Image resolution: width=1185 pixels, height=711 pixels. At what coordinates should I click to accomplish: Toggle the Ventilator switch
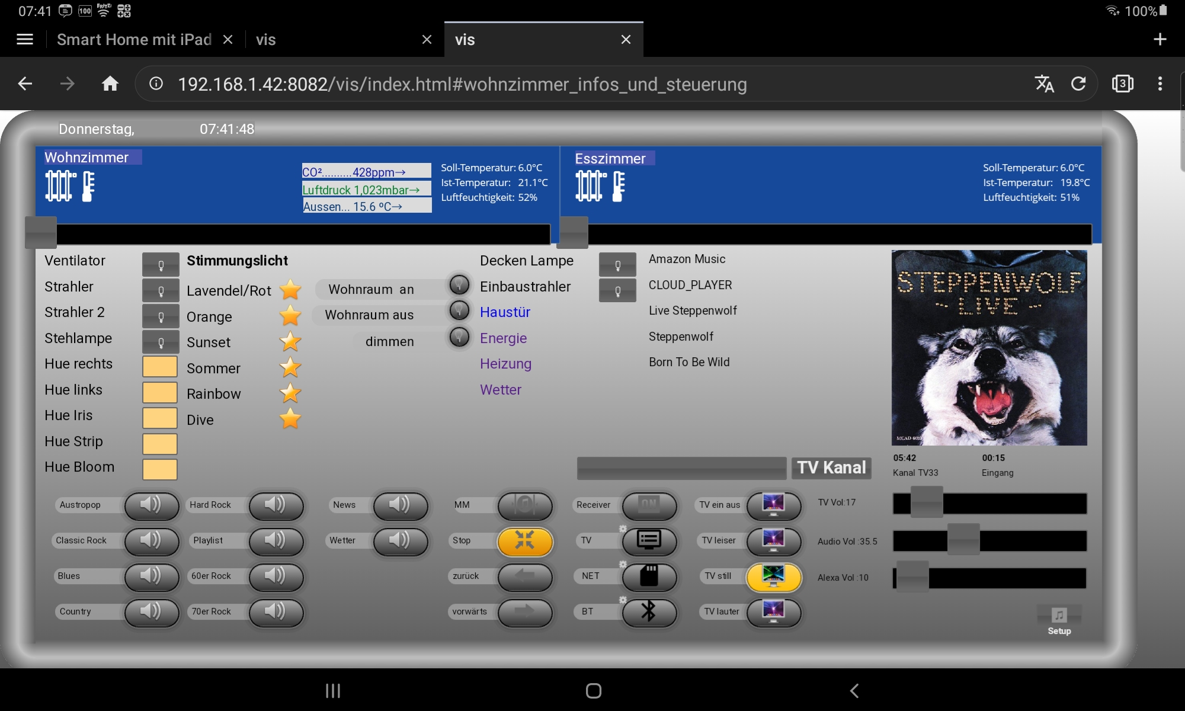click(x=161, y=265)
